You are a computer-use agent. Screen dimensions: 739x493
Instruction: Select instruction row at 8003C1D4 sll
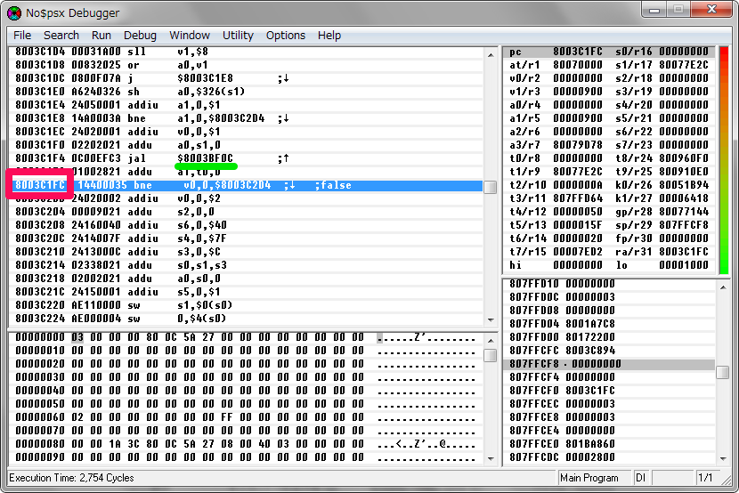(x=246, y=52)
